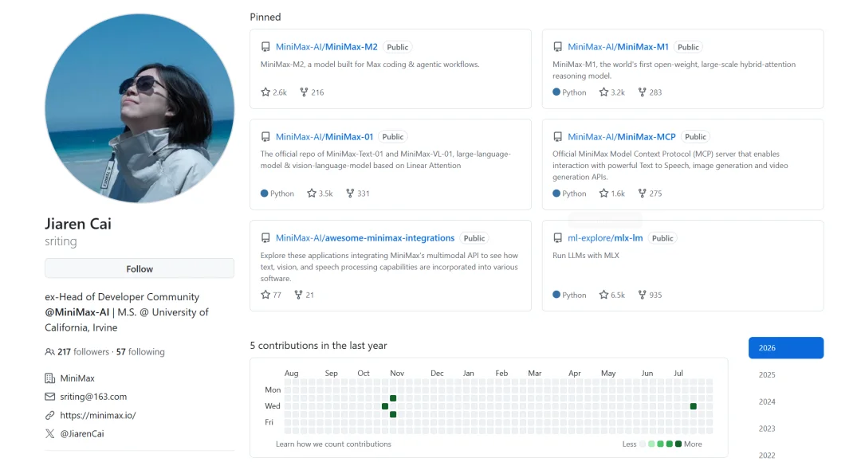861x462 pixels.
Task: Click the empty gray legend swatch beside Less
Action: pyautogui.click(x=643, y=444)
